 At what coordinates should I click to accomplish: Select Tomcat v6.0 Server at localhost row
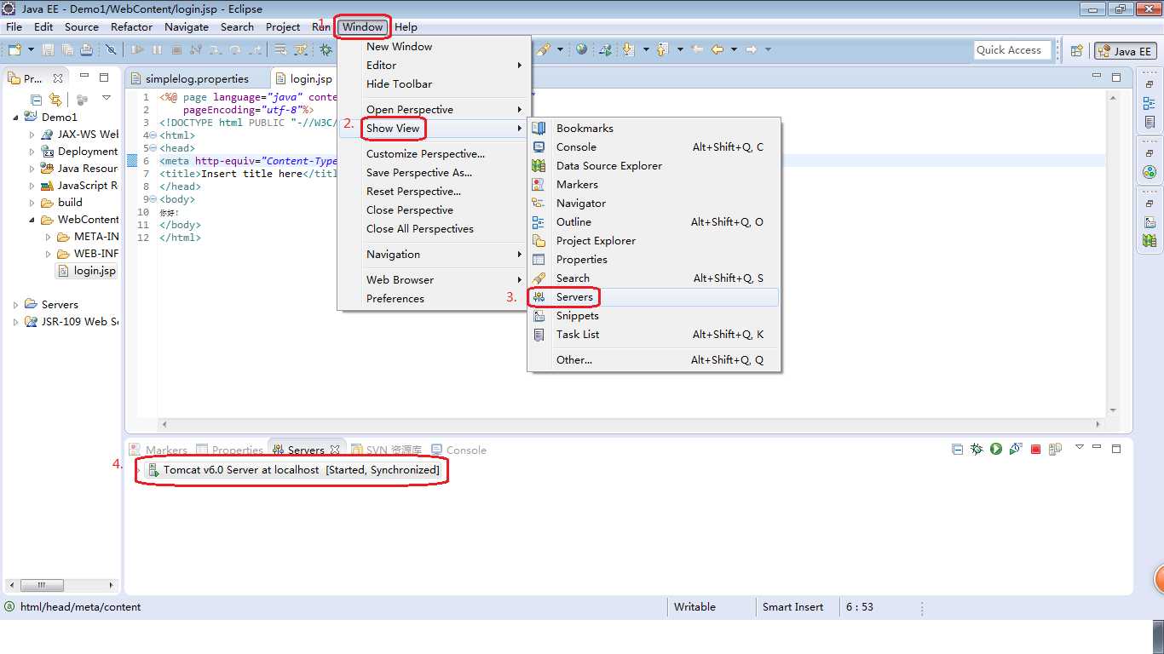(293, 469)
